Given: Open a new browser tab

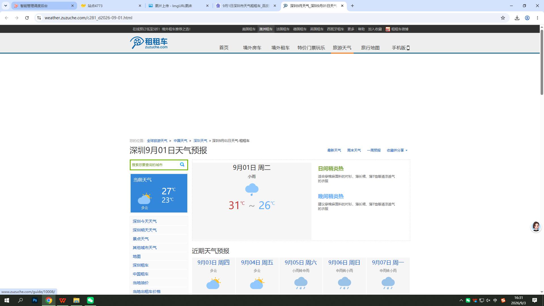Looking at the screenshot, I should (352, 6).
